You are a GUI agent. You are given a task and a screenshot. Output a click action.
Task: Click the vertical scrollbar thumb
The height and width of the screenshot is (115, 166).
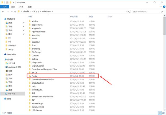(x=164, y=26)
